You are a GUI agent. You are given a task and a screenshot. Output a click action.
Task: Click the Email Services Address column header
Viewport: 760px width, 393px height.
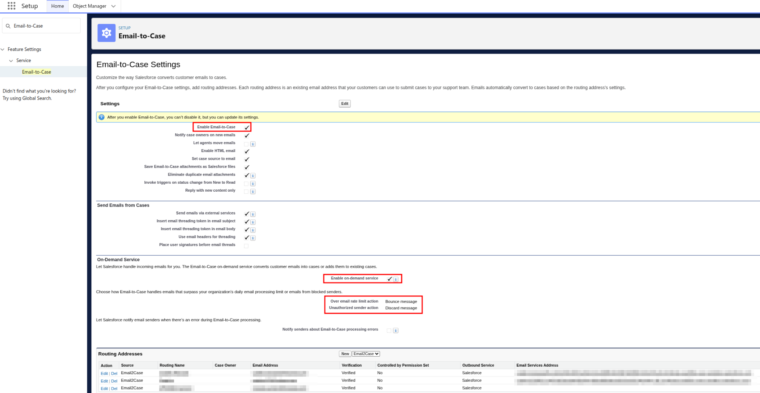coord(537,365)
